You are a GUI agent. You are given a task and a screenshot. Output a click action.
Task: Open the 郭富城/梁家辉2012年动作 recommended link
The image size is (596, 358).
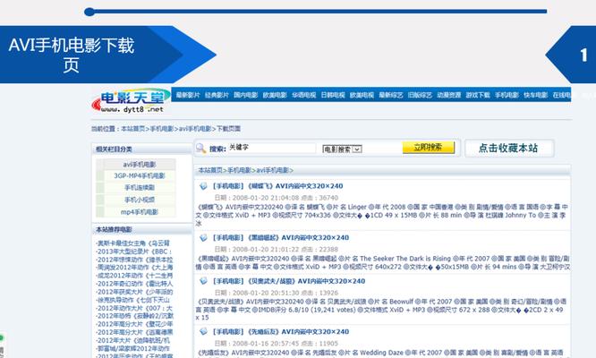point(133,348)
